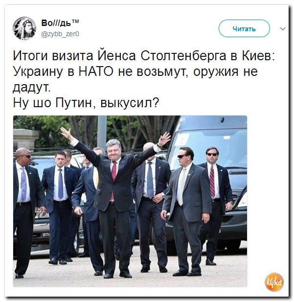Follow the account with the Читать button
This screenshot has width=294, height=302.
(244, 28)
